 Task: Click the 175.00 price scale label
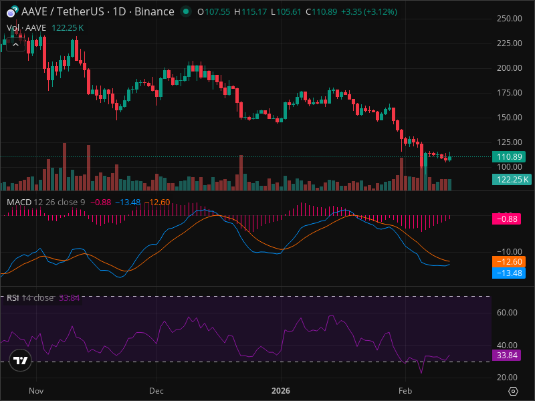(510, 93)
